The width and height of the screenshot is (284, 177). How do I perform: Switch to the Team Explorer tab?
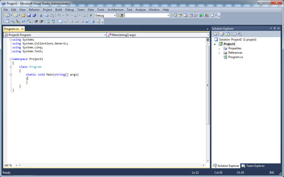[253, 166]
